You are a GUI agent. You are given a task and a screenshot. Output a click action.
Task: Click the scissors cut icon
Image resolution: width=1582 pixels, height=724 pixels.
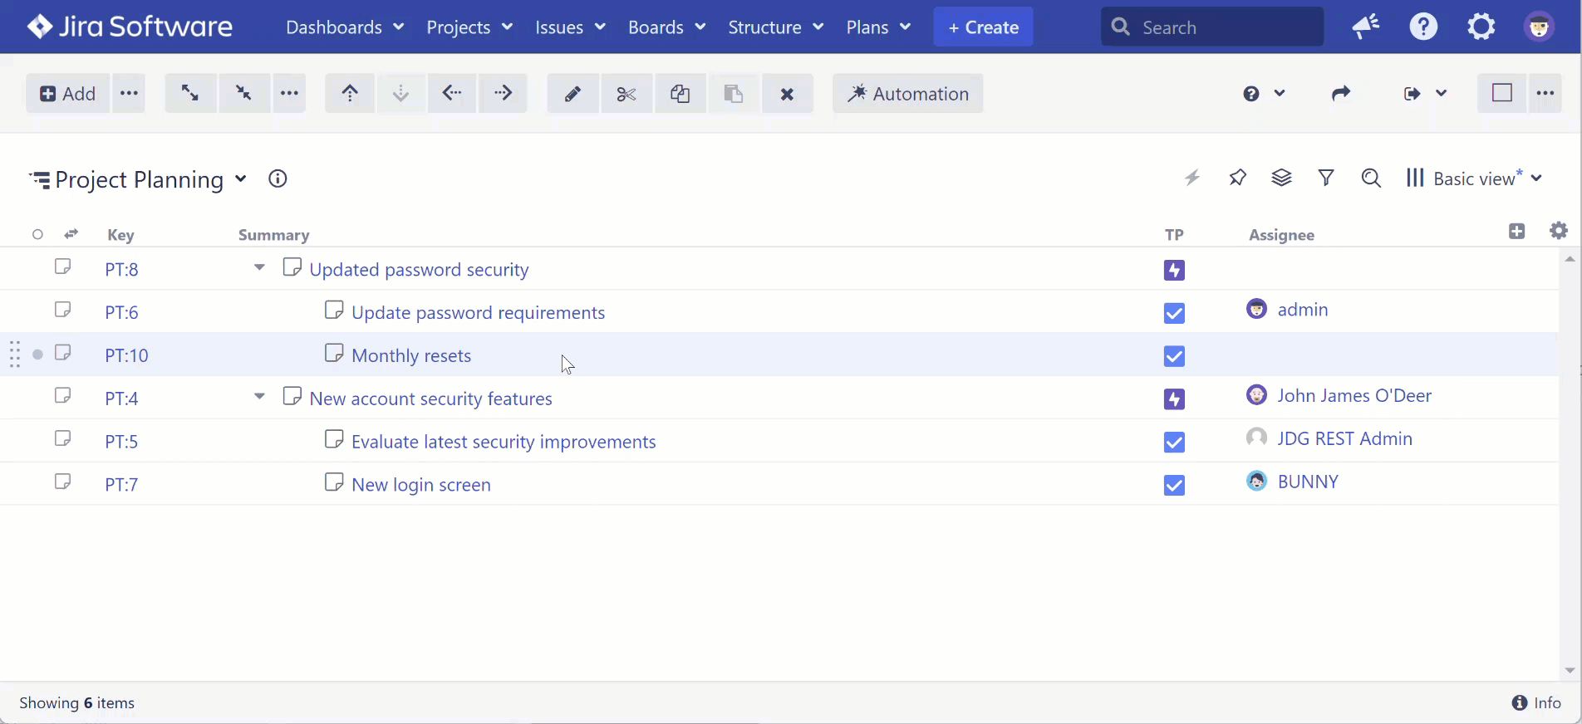(626, 94)
